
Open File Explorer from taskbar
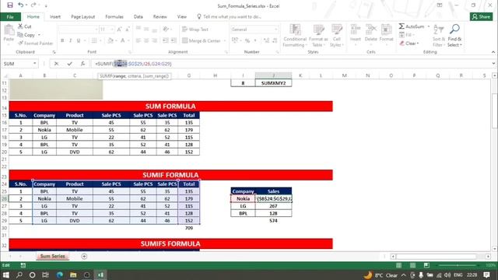tap(73, 275)
